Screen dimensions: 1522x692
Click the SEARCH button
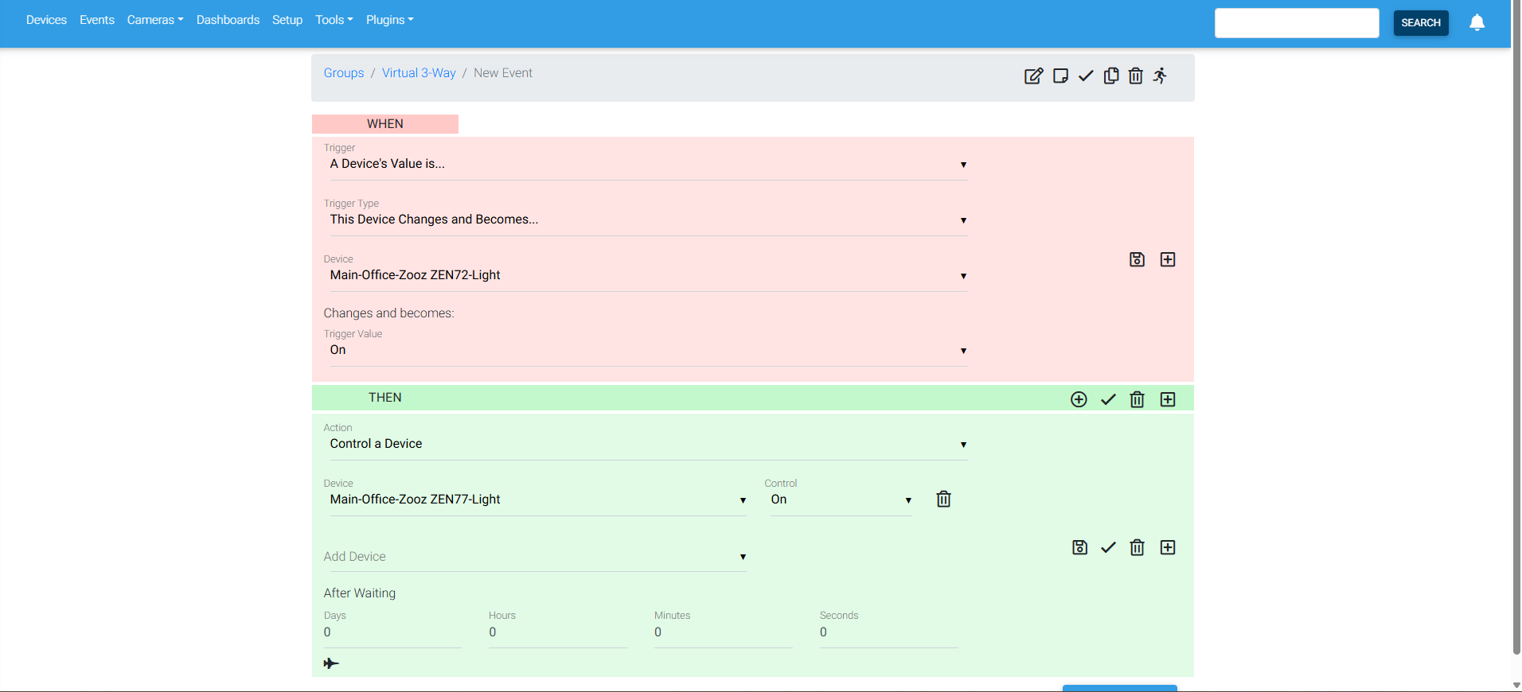1421,22
